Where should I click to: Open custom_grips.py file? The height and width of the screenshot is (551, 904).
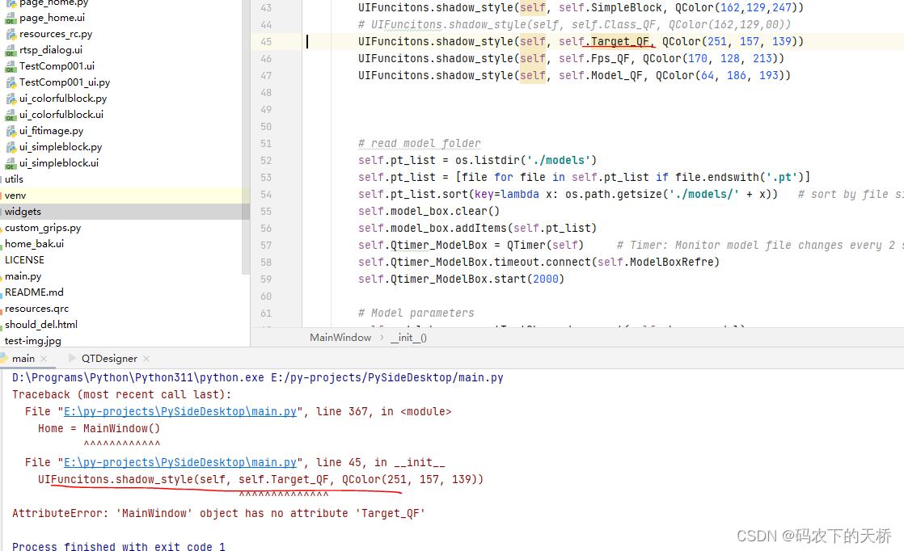coord(43,227)
